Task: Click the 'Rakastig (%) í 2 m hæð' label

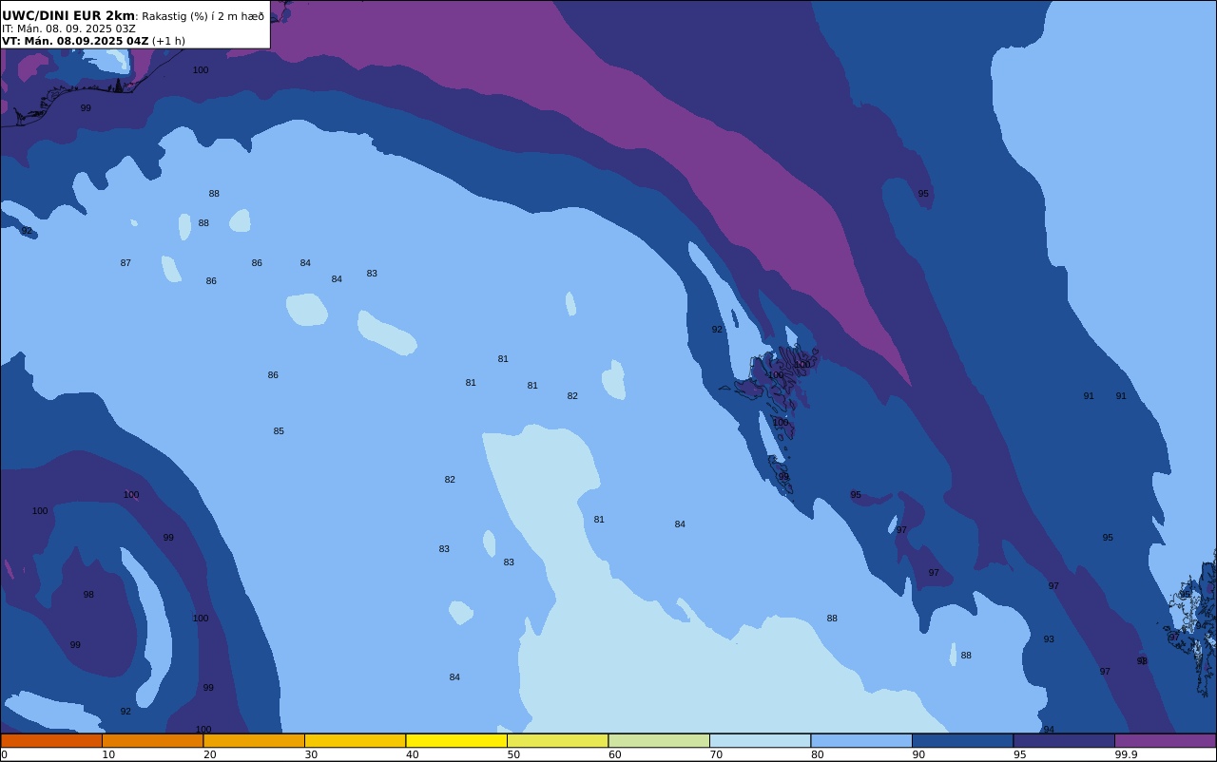Action: point(203,16)
